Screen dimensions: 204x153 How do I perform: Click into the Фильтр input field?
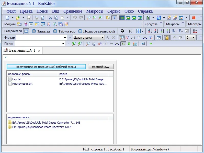40,38
